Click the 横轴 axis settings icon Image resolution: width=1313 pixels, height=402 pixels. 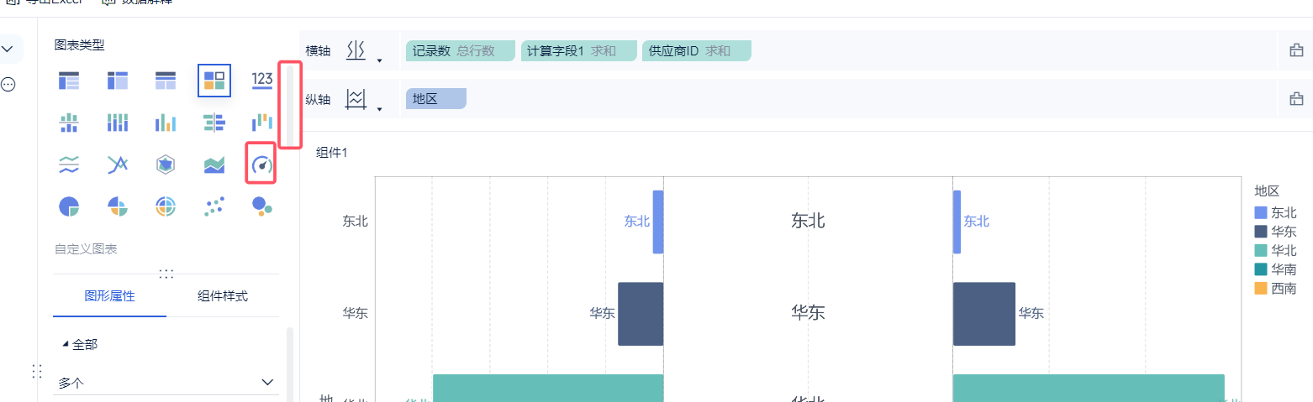356,50
